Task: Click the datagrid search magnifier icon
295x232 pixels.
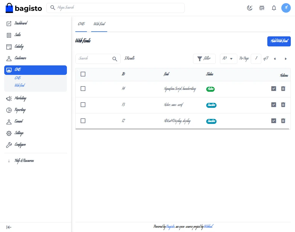Action: click(115, 59)
